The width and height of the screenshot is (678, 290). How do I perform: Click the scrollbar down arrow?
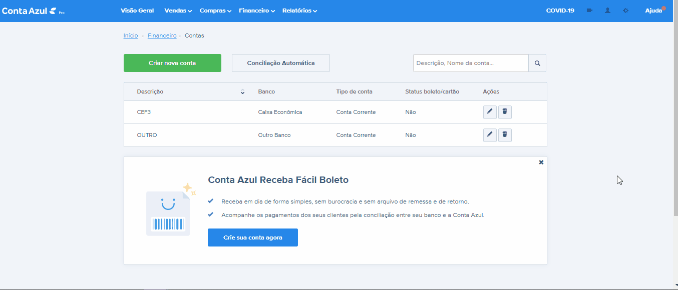point(675,285)
